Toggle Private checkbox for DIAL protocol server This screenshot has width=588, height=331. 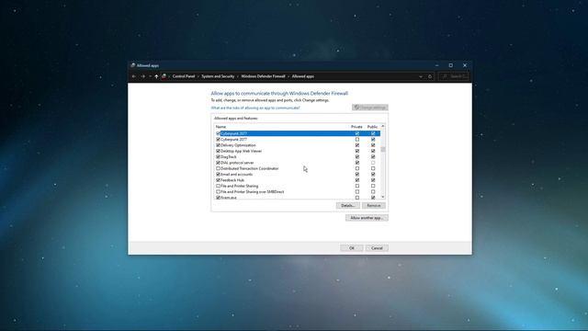(357, 163)
